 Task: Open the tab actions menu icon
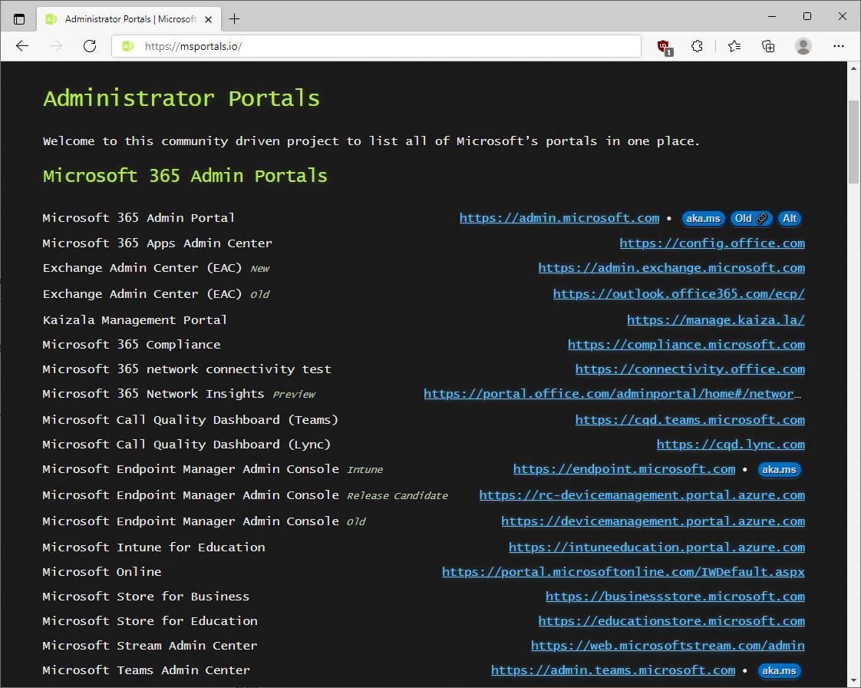(19, 19)
